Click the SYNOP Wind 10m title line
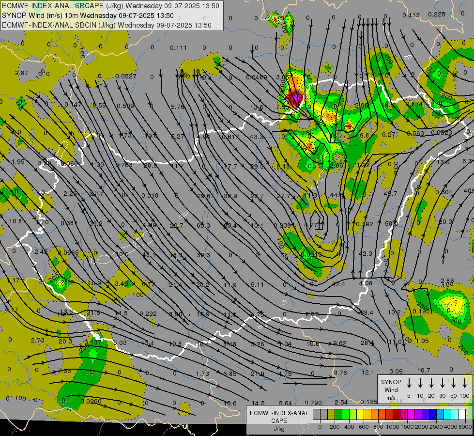474x436 pixels. [x=88, y=16]
